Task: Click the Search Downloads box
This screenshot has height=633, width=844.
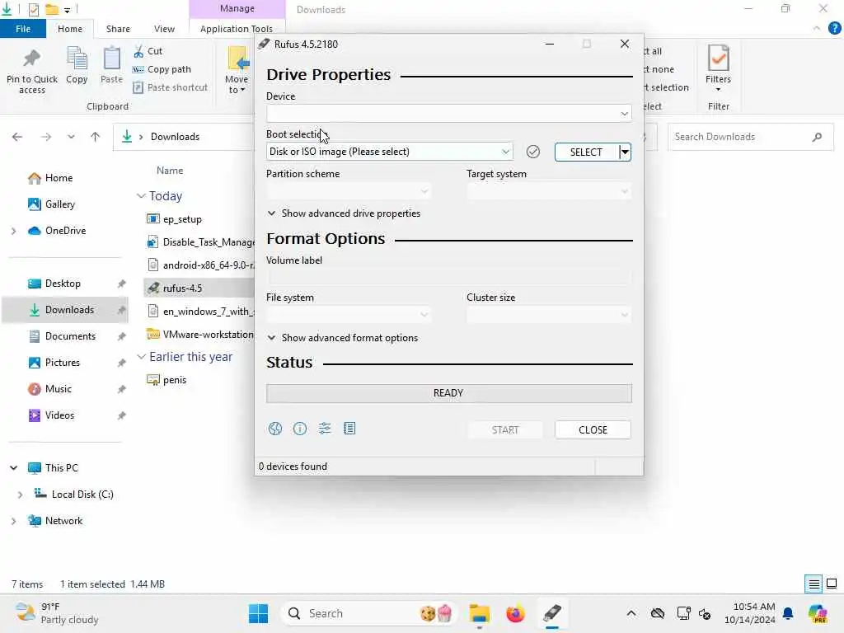Action: 750,137
